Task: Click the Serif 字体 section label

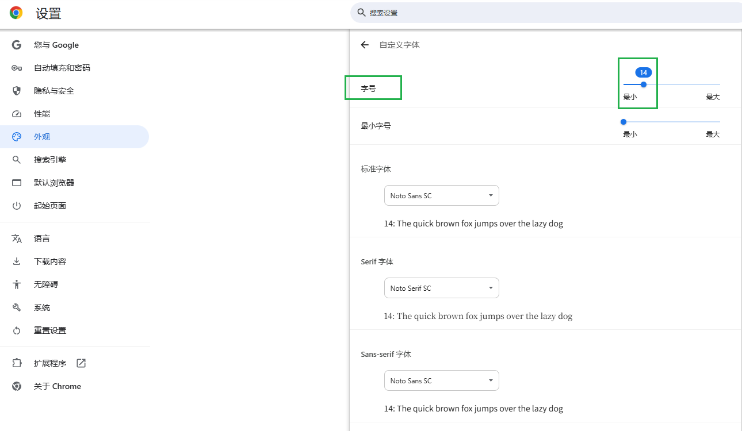Action: [x=377, y=261]
